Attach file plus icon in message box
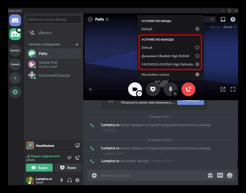 point(94,175)
